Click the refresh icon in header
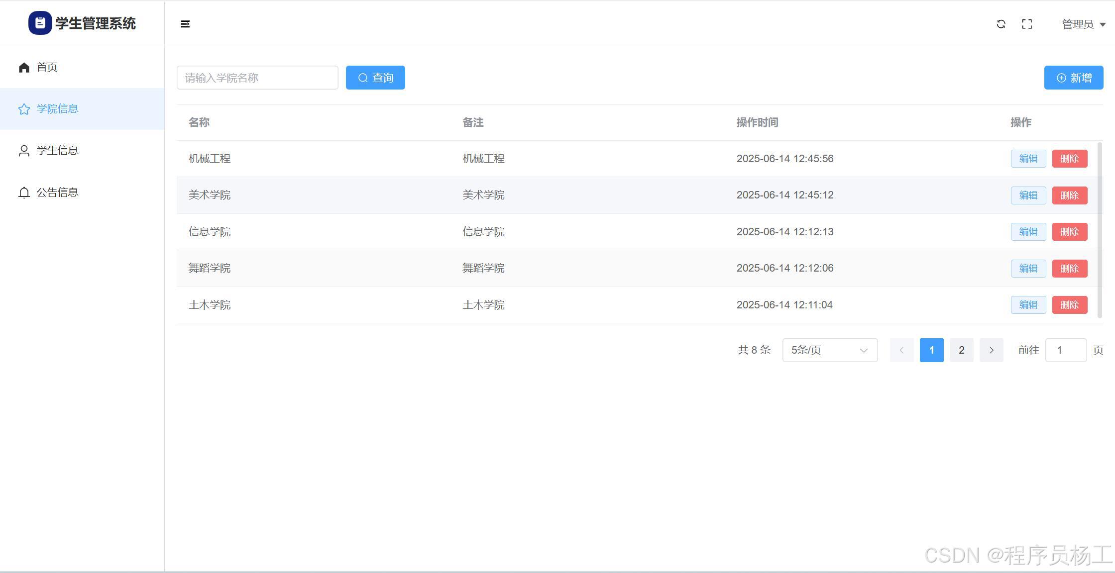The width and height of the screenshot is (1115, 573). click(1001, 24)
